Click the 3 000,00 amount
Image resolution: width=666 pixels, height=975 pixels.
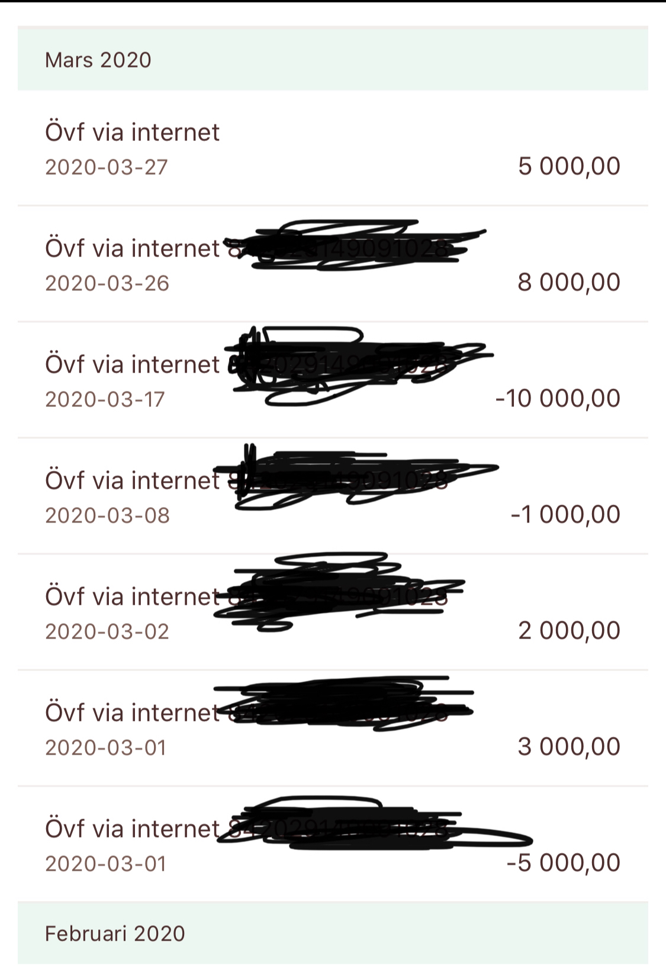[x=570, y=747]
